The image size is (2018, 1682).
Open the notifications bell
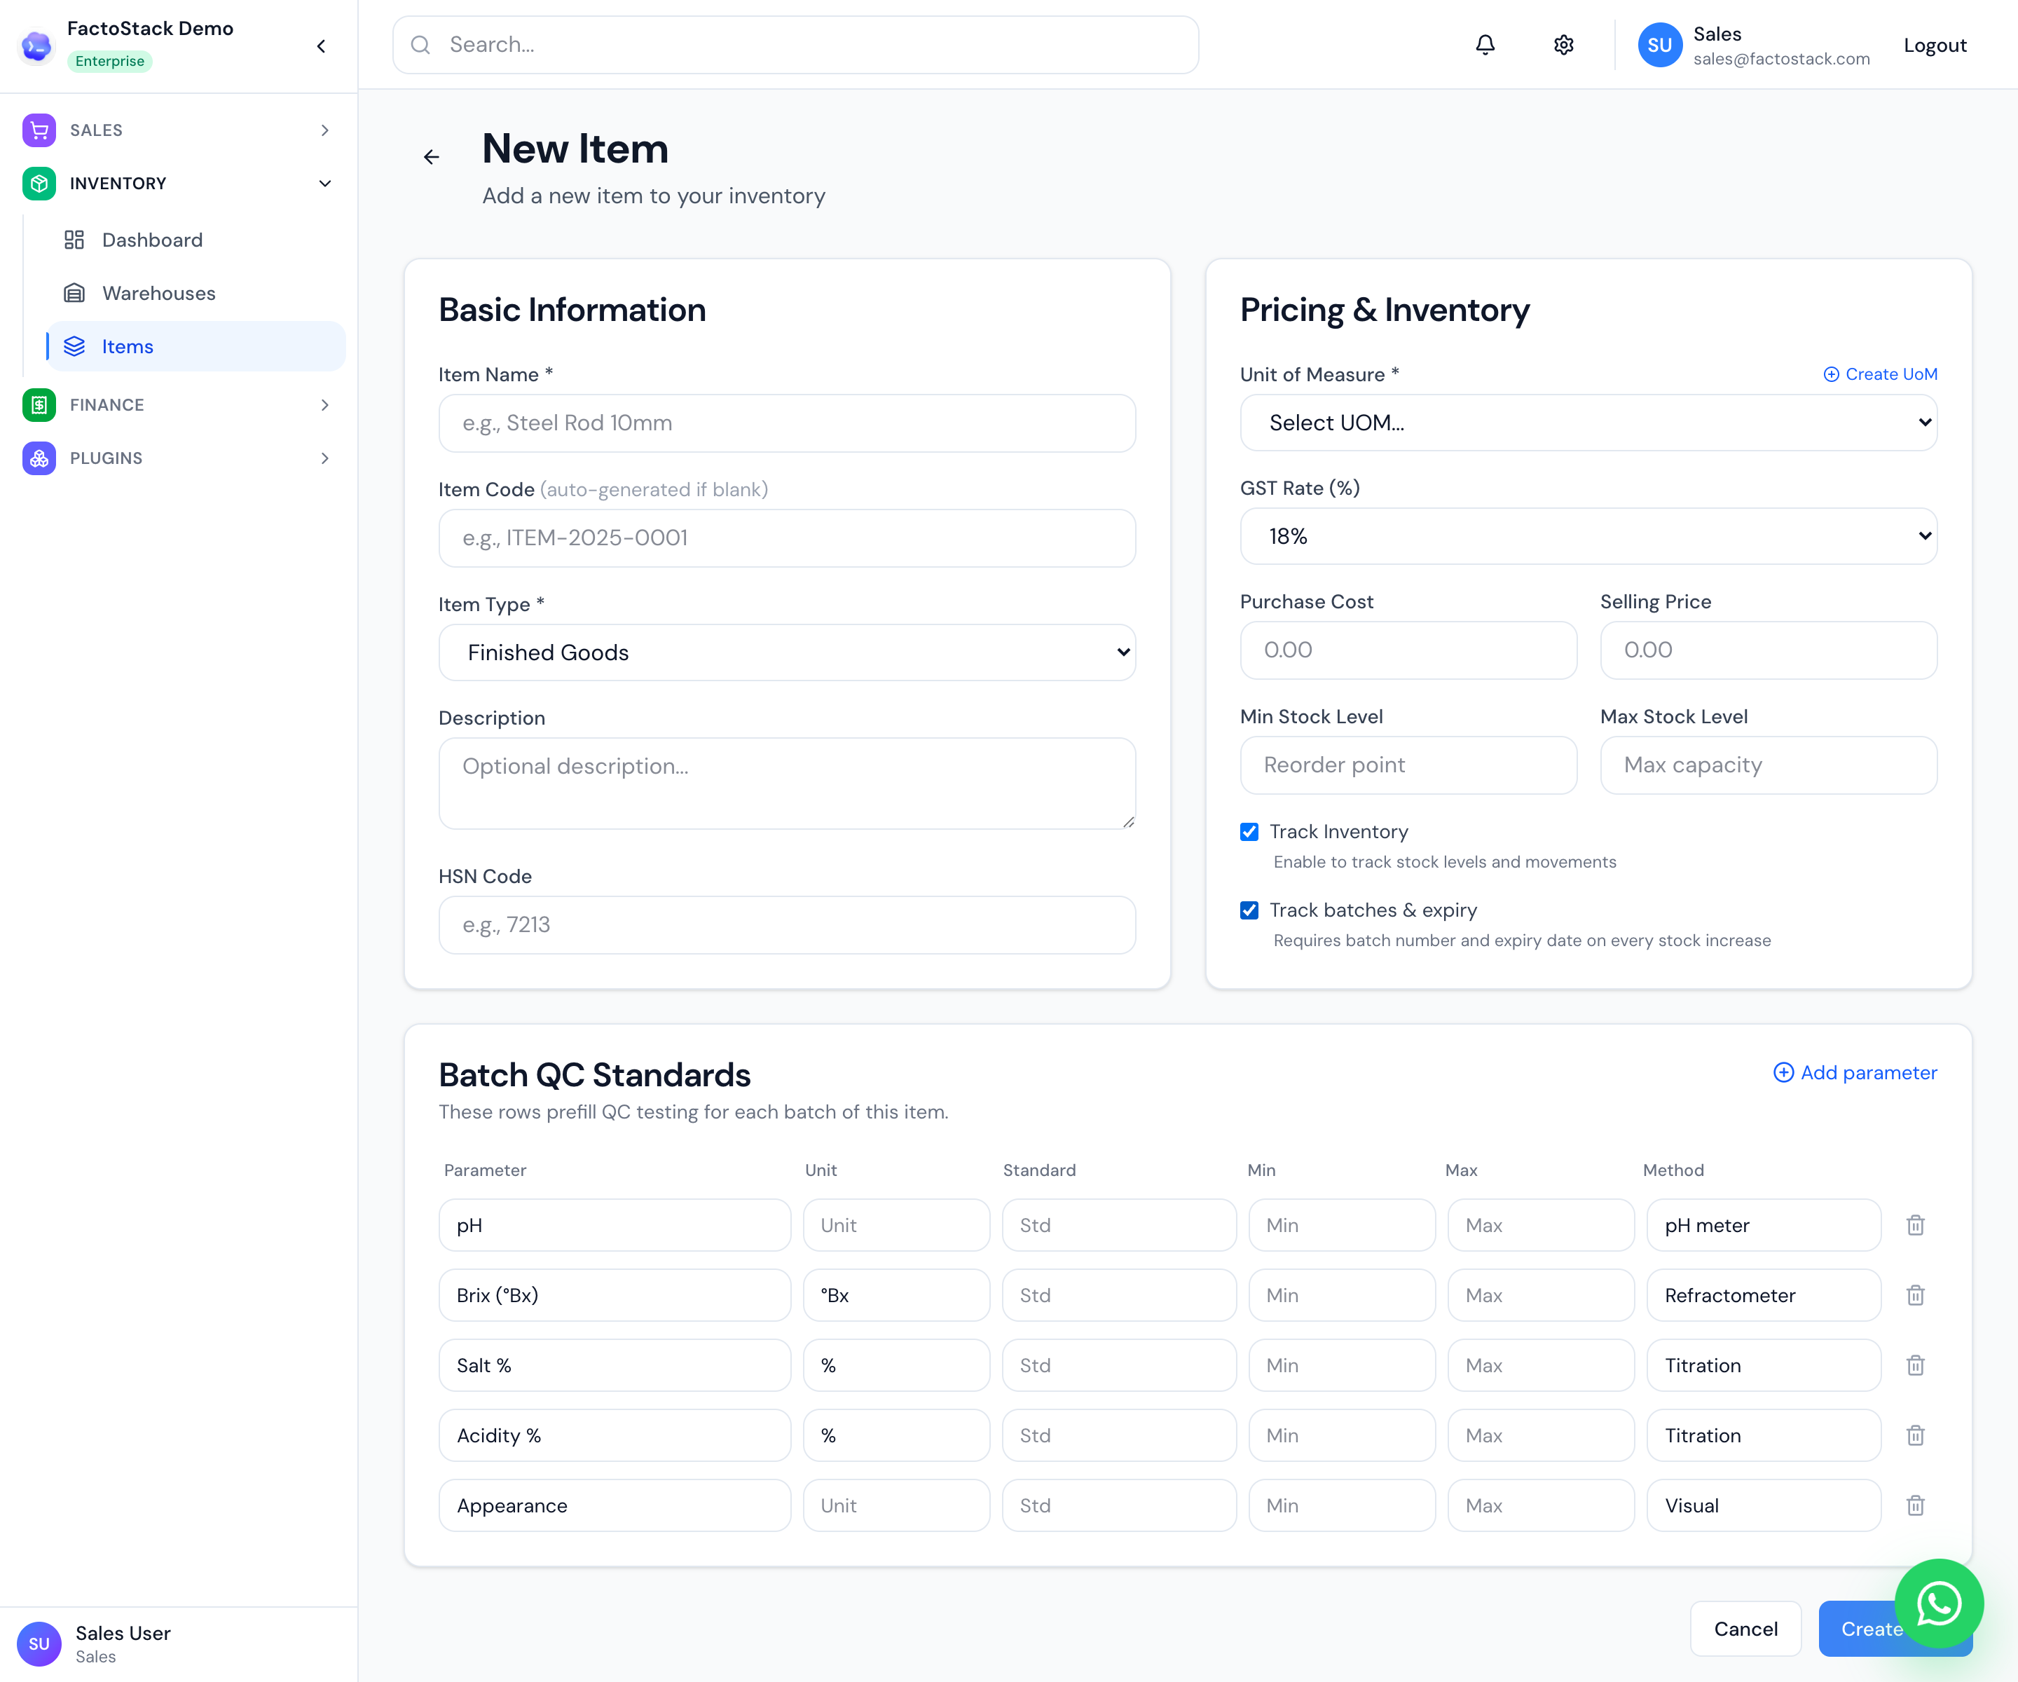coord(1485,45)
